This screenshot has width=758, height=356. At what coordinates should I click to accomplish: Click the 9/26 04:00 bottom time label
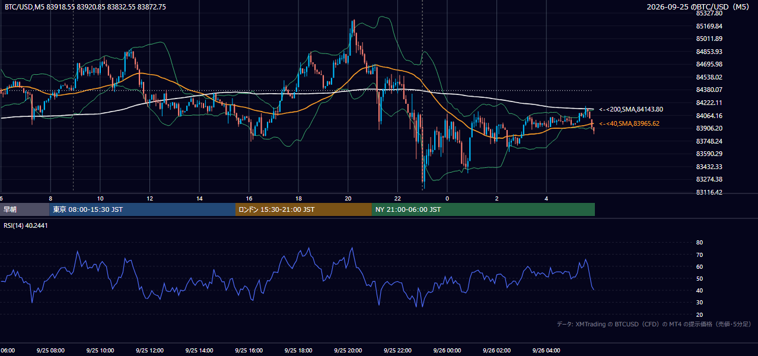546,350
